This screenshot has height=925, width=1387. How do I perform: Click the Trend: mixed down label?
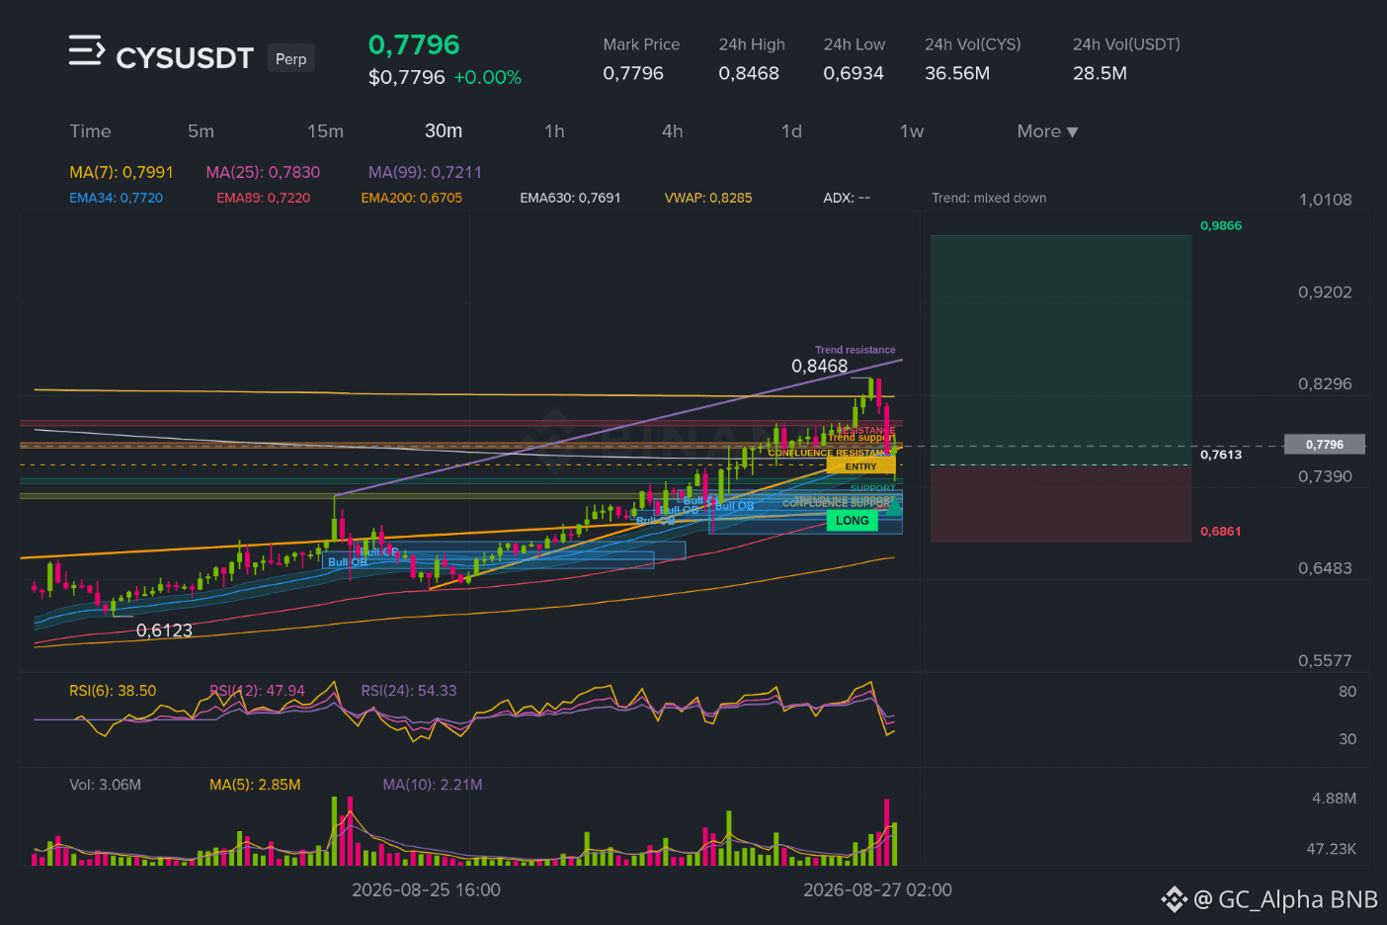point(989,198)
